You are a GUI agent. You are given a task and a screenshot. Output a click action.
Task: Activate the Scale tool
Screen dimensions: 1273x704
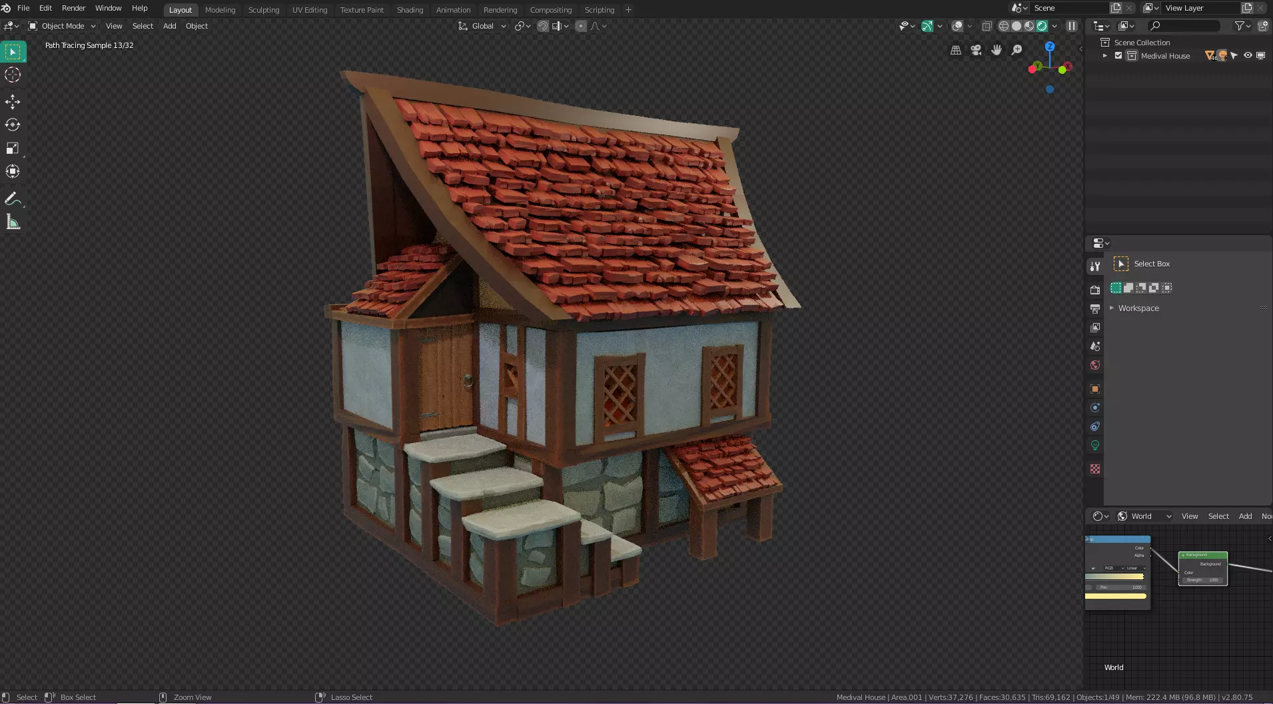13,148
